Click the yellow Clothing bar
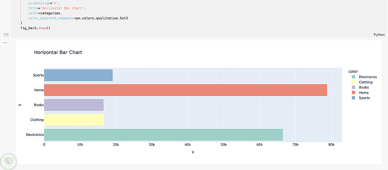 tap(74, 120)
